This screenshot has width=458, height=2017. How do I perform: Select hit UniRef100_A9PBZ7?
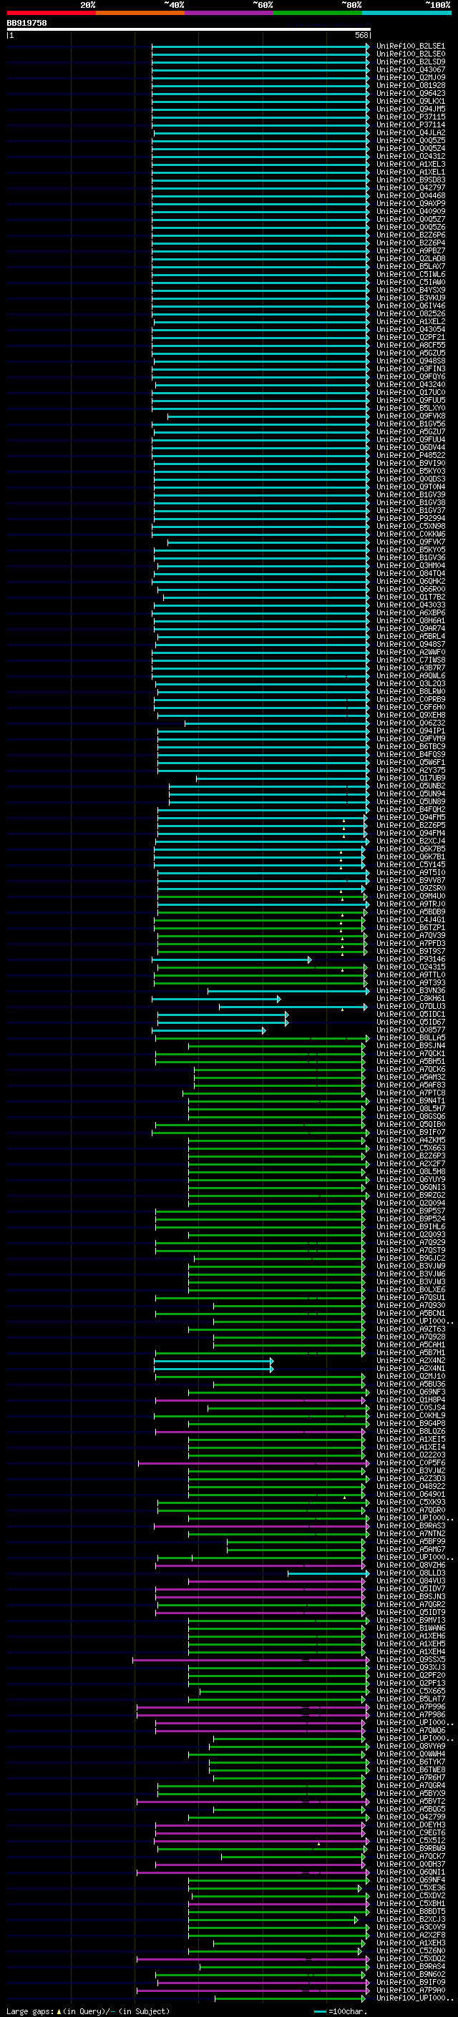tap(410, 250)
